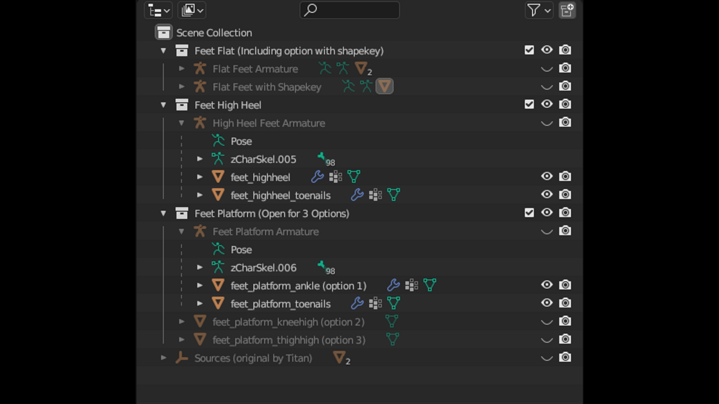Click feet_platform_ankle modifier wrench icon

pyautogui.click(x=394, y=285)
